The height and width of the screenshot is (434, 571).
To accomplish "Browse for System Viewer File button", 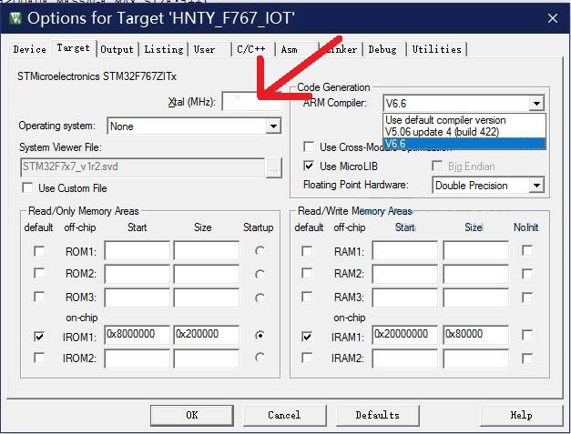I will (x=274, y=168).
